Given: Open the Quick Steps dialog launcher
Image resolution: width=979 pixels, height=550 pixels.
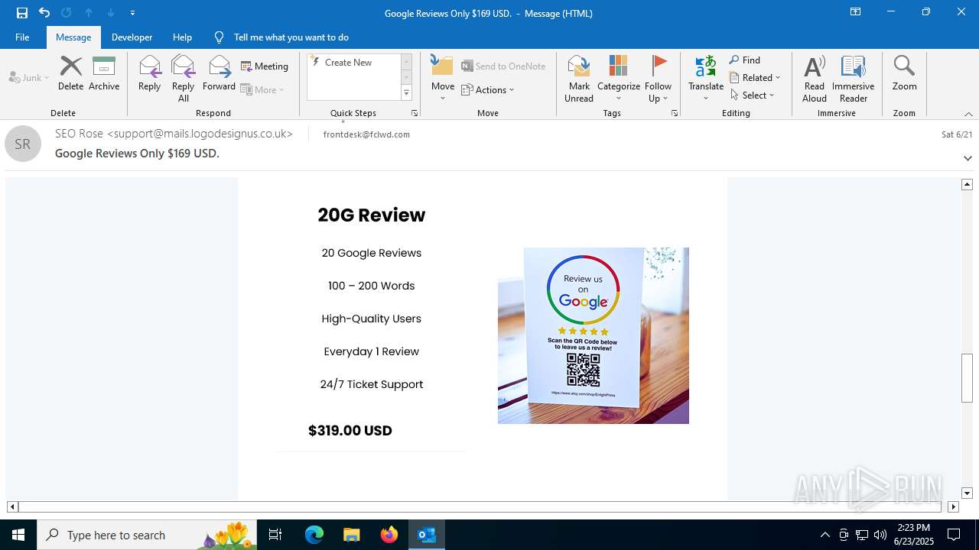Looking at the screenshot, I should 415,113.
